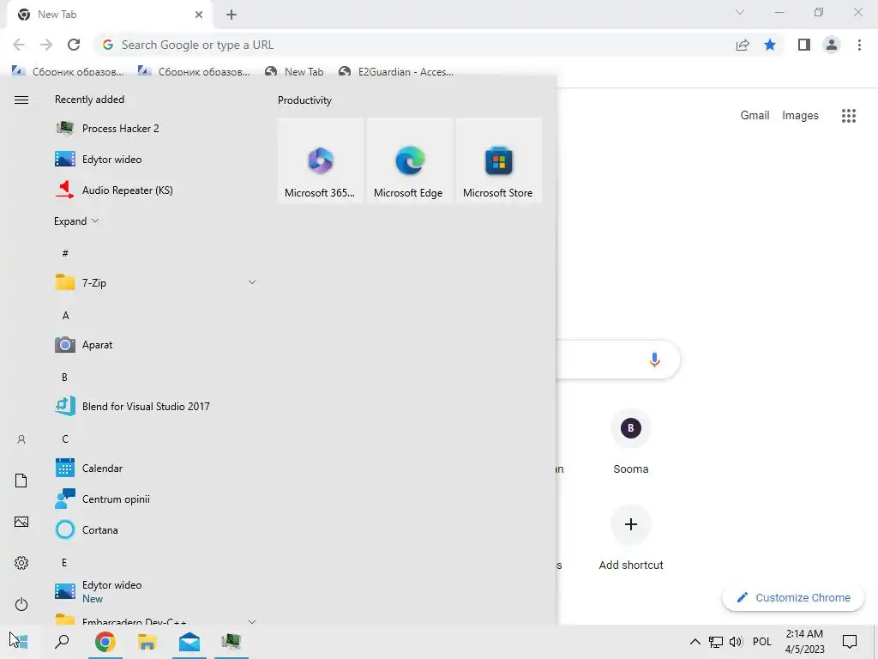The height and width of the screenshot is (659, 878).
Task: Select the E letter group header
Action: pyautogui.click(x=64, y=562)
